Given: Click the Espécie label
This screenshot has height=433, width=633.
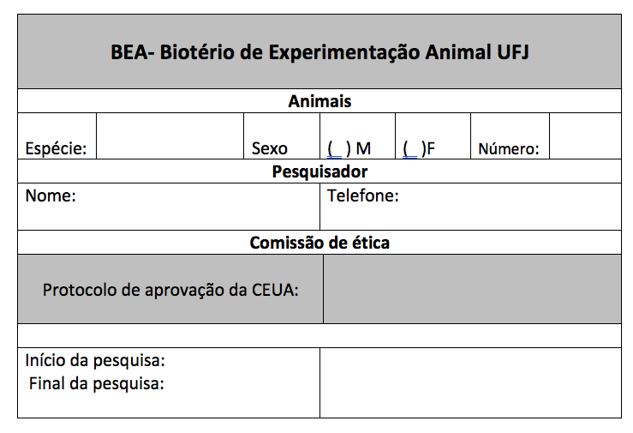Looking at the screenshot, I should 57,148.
